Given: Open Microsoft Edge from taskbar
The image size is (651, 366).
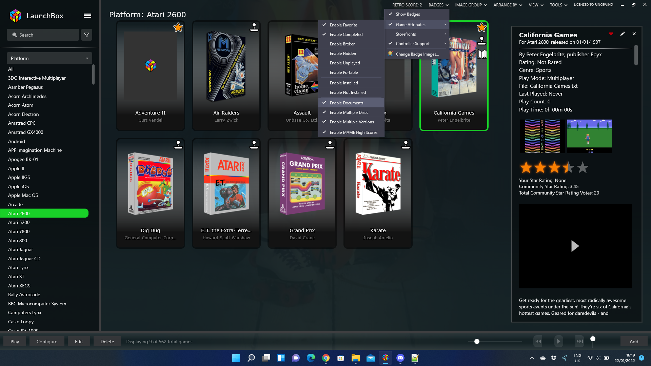Looking at the screenshot, I should 311,358.
